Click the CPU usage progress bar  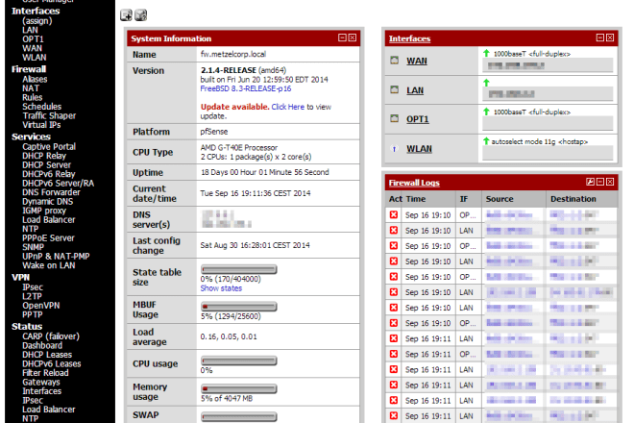239,361
